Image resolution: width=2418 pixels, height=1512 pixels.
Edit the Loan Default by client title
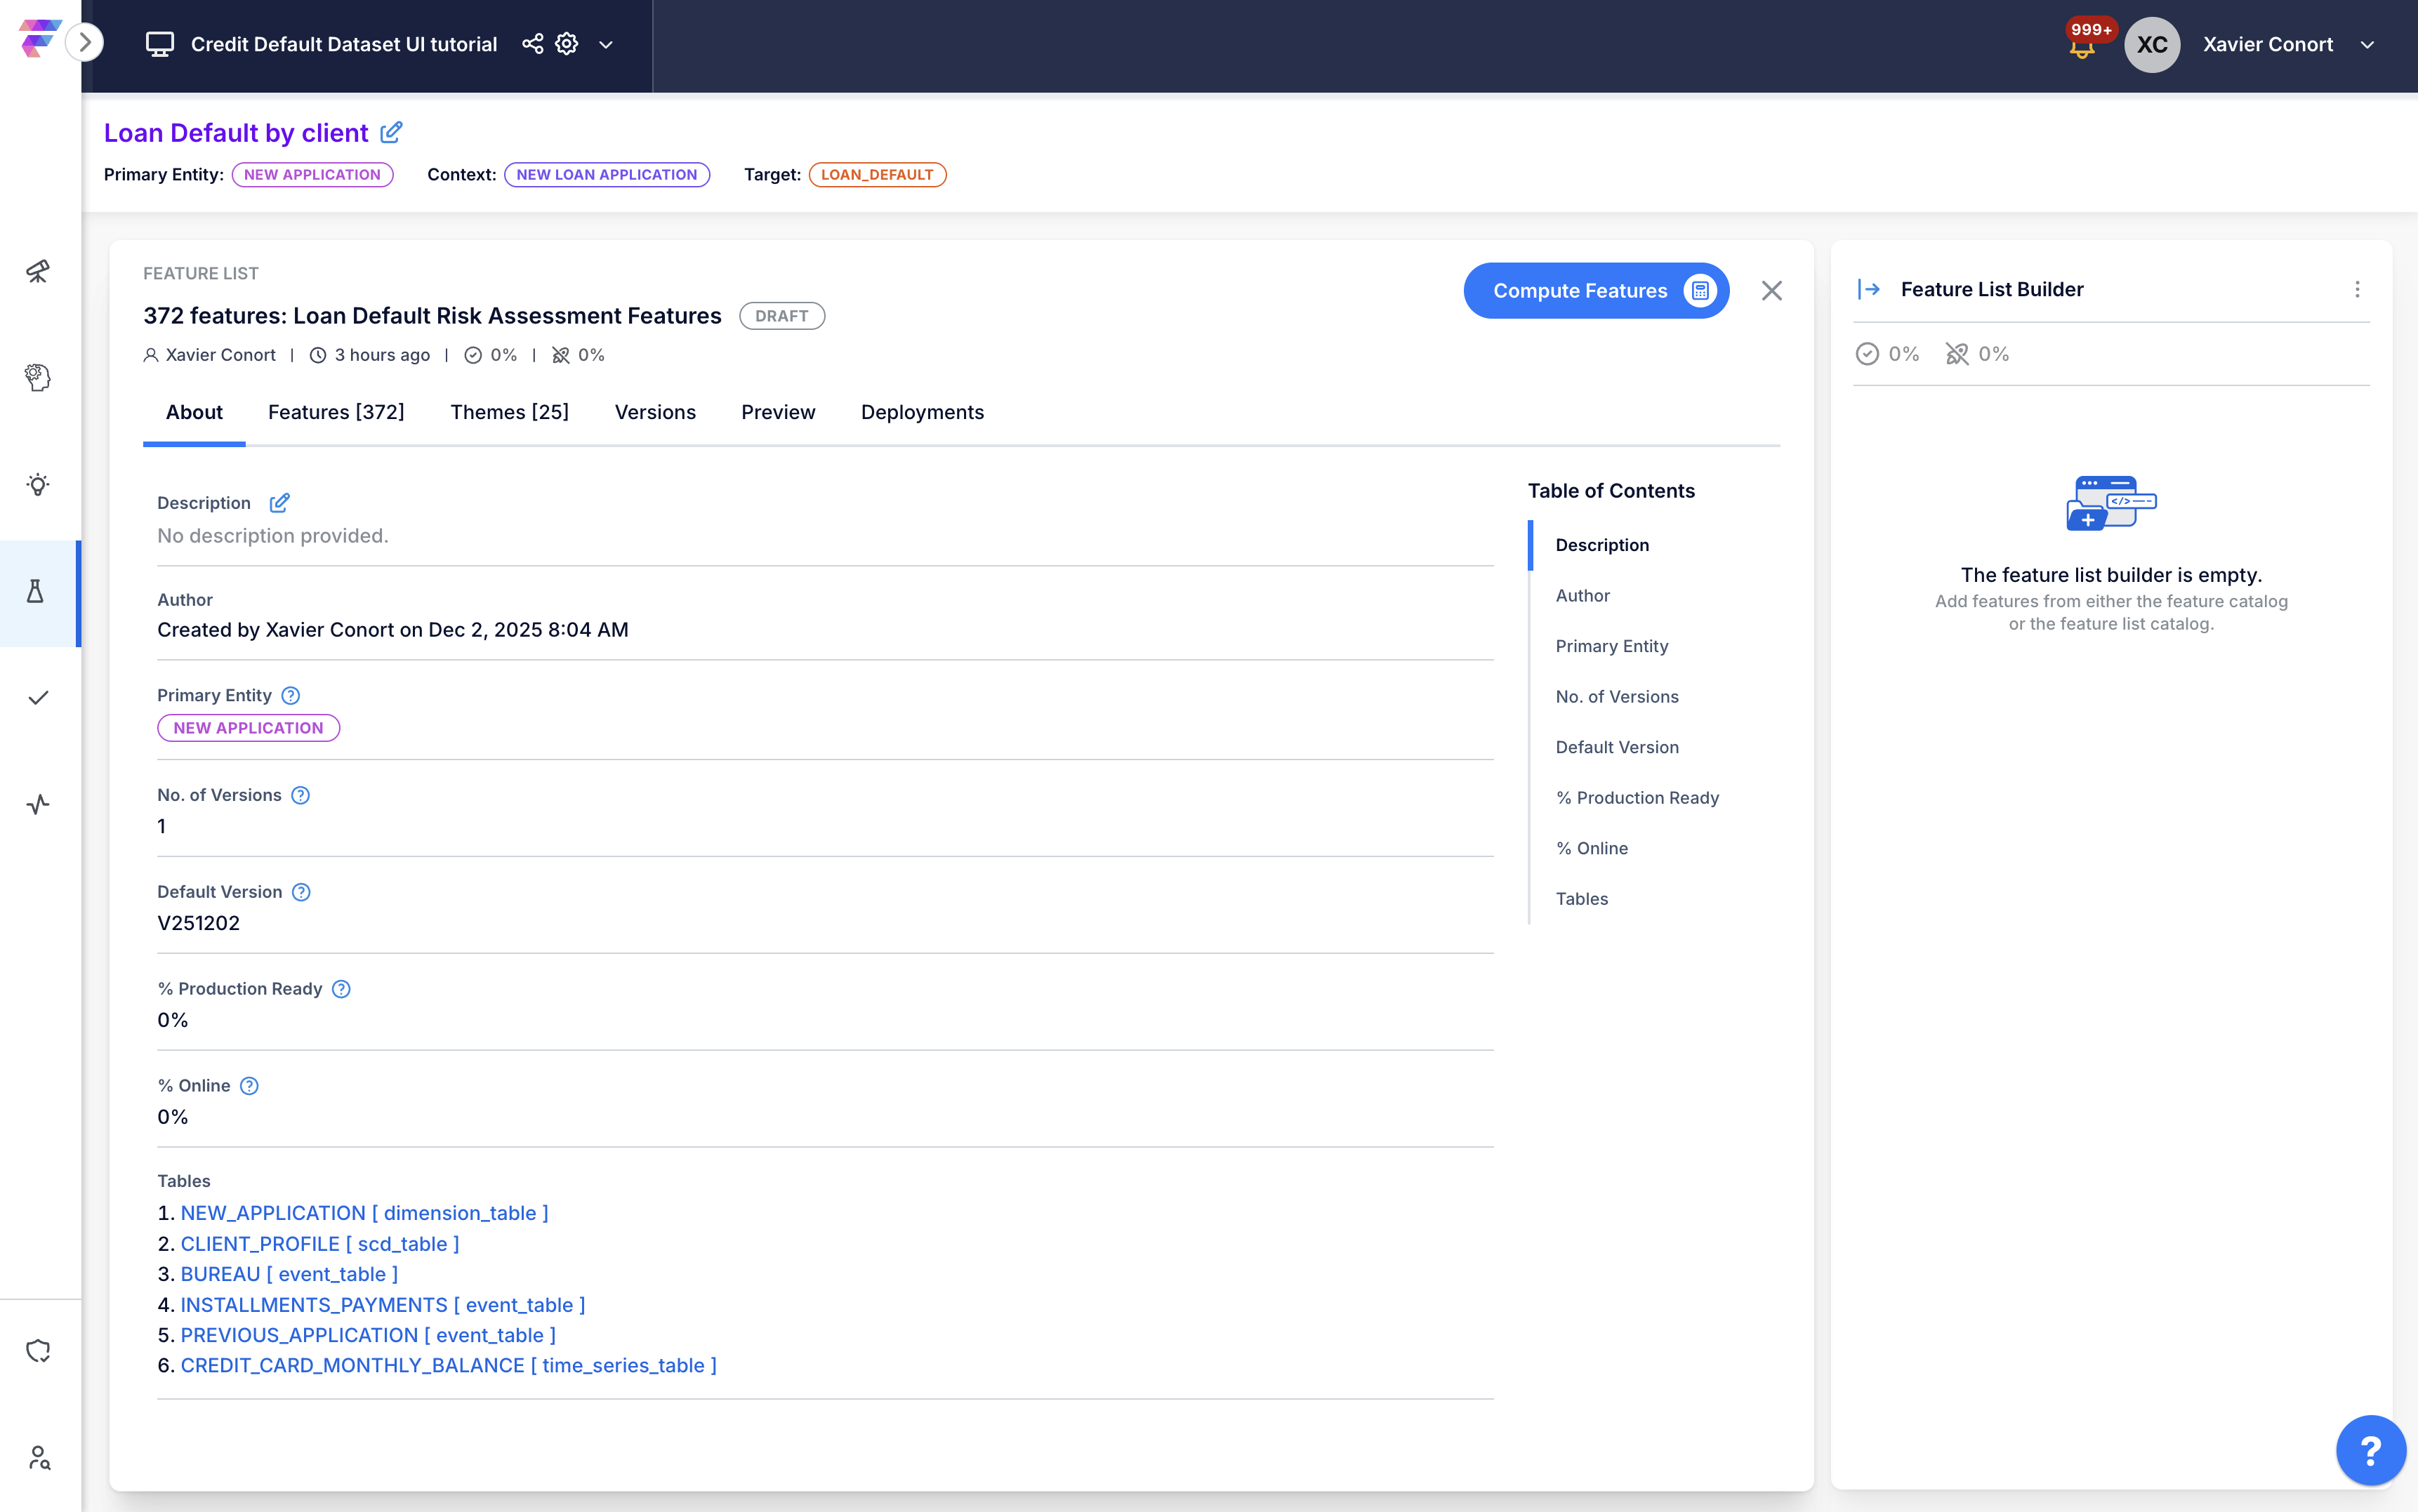coord(391,132)
